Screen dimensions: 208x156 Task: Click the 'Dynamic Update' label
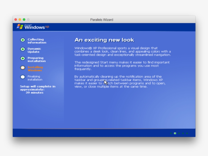coord(34,50)
